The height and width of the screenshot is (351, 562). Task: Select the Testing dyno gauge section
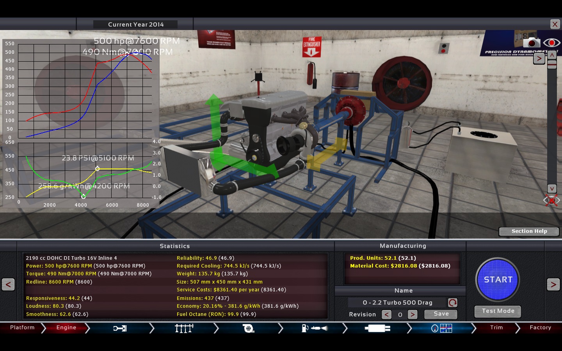coord(442,328)
